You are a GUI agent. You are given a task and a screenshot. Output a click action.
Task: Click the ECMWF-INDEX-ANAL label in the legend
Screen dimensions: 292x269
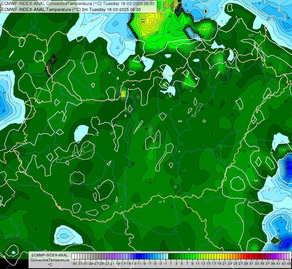coord(50,255)
